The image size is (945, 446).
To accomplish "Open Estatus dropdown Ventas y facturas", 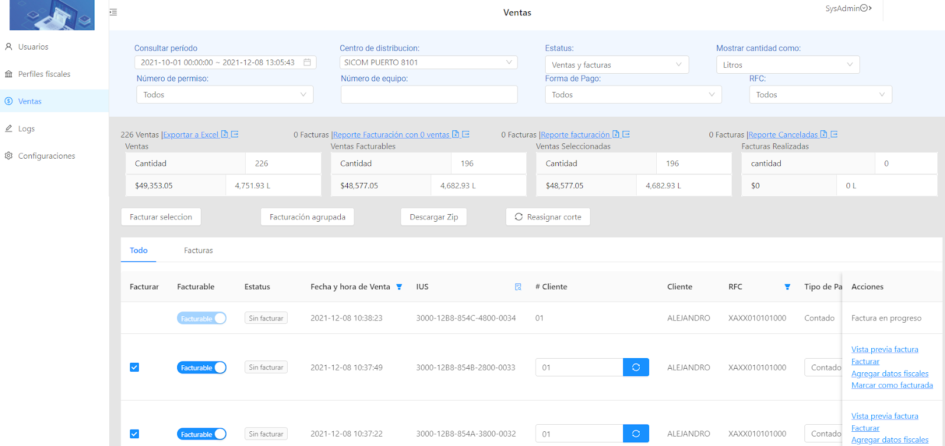I will point(617,65).
